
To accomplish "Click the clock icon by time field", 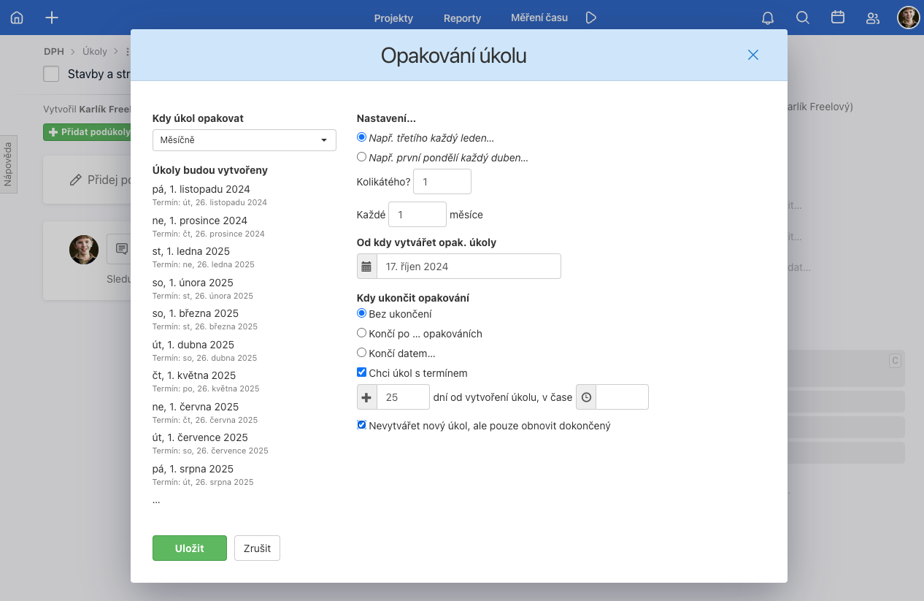I will click(x=586, y=397).
